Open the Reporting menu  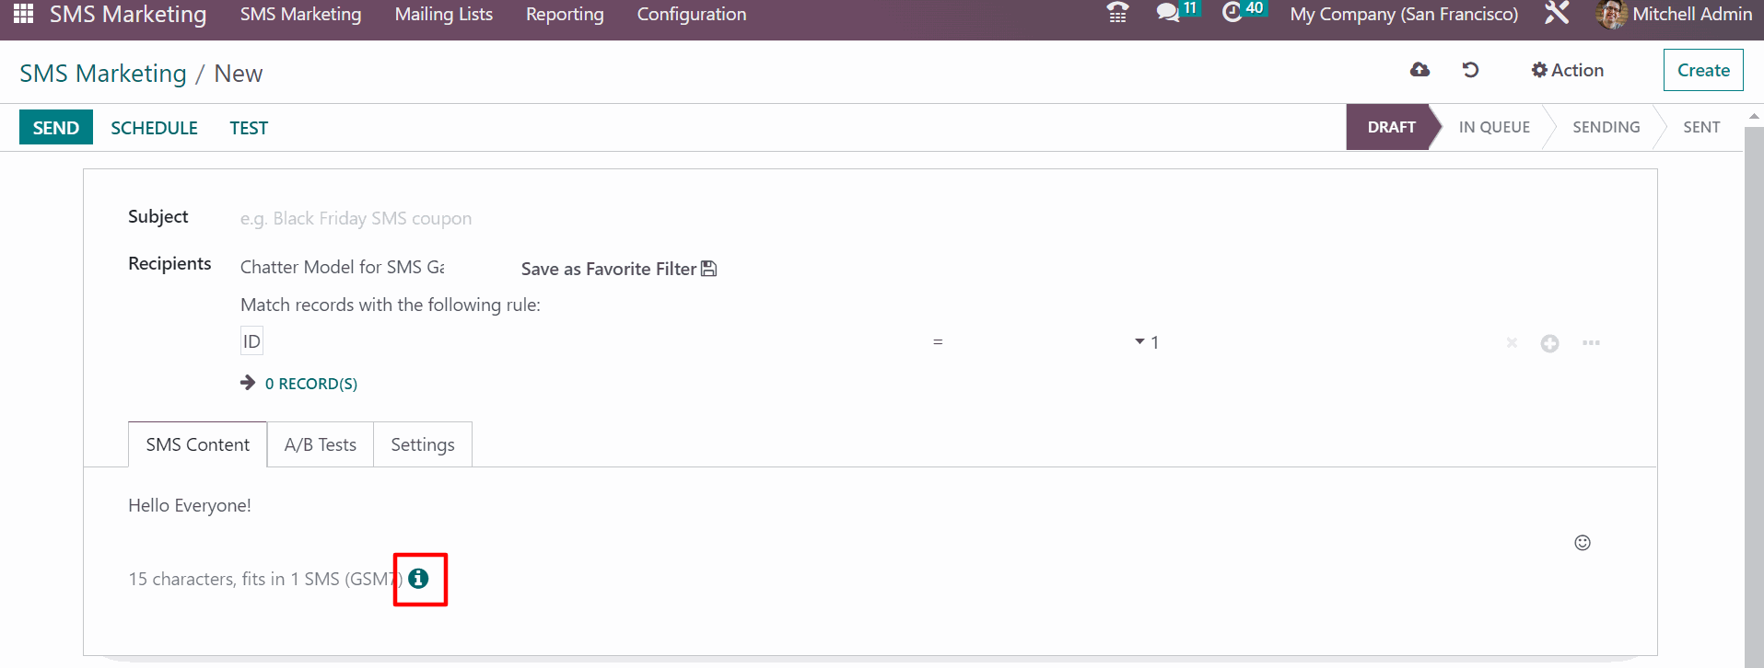click(565, 14)
